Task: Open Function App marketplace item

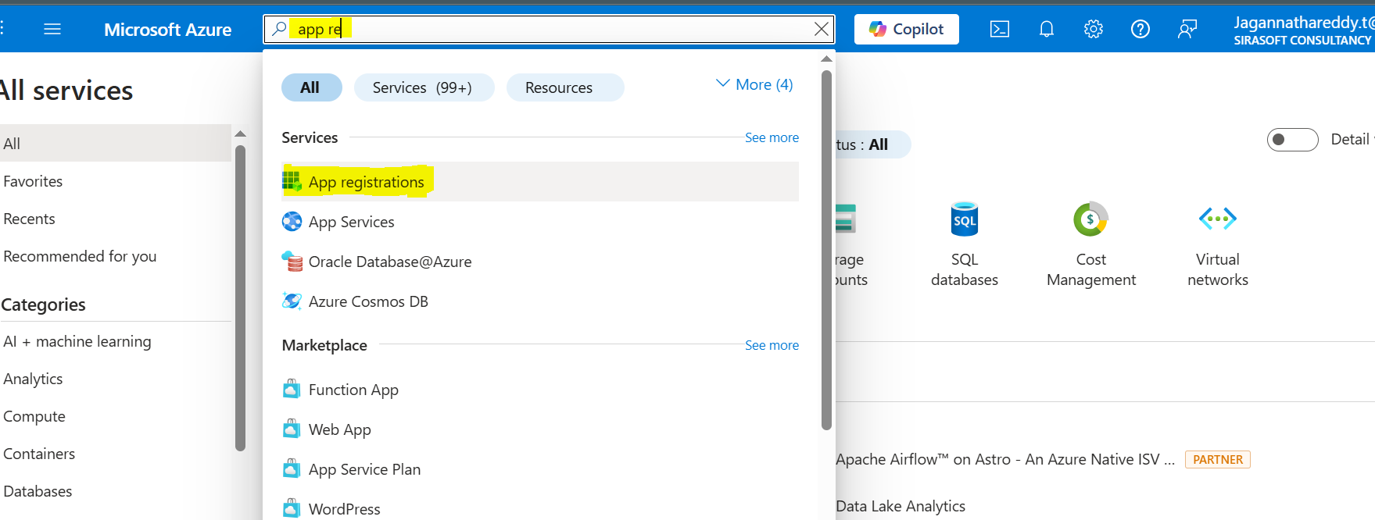Action: coord(539,390)
